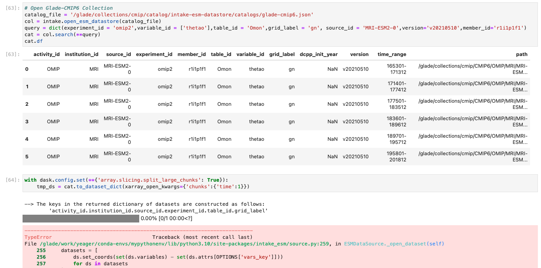Click the member_id column header
The width and height of the screenshot is (541, 268).
(x=192, y=54)
